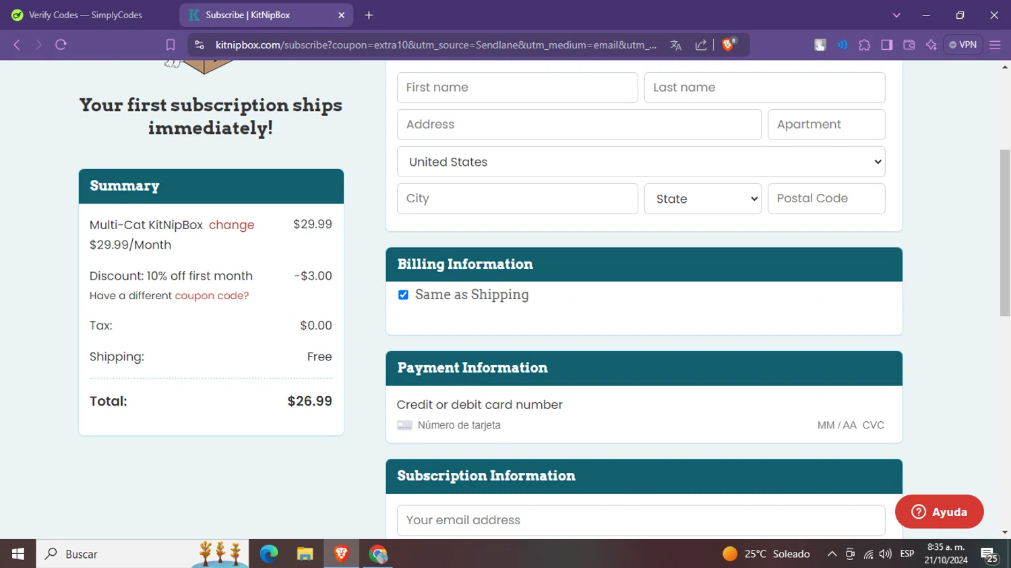
Task: Click the Postal Code field
Action: point(826,199)
